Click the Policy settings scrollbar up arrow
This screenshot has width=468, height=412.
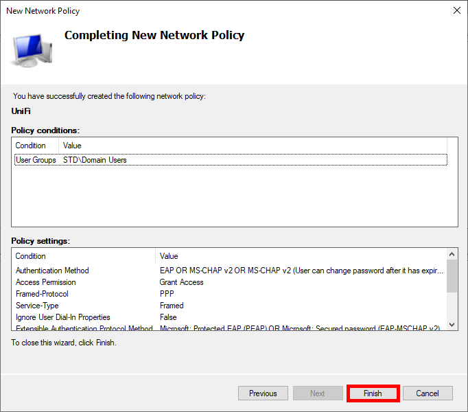click(452, 255)
